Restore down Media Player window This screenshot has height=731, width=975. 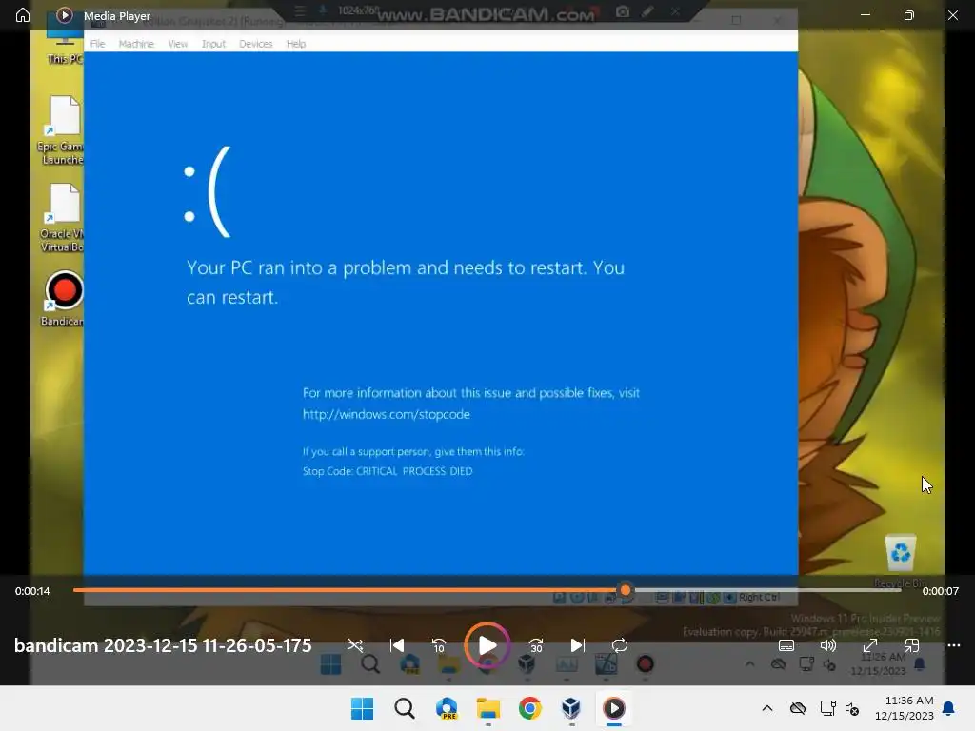tap(908, 15)
